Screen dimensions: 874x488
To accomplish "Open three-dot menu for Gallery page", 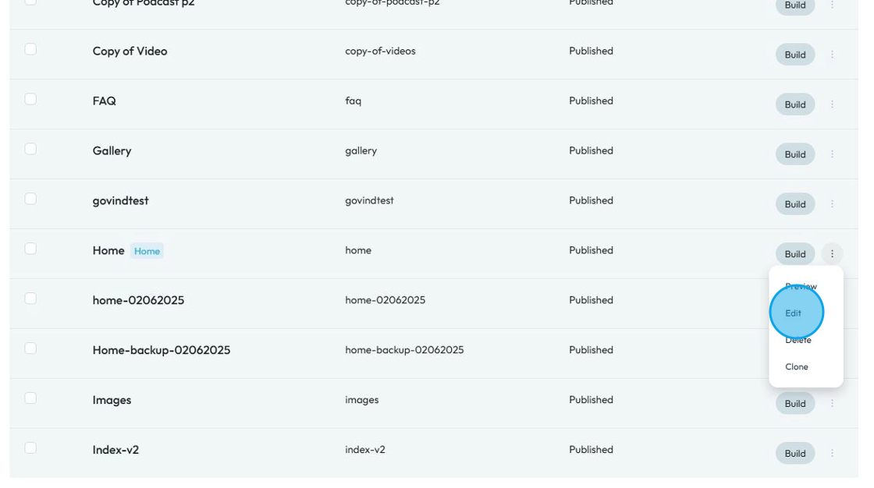I will (x=832, y=154).
